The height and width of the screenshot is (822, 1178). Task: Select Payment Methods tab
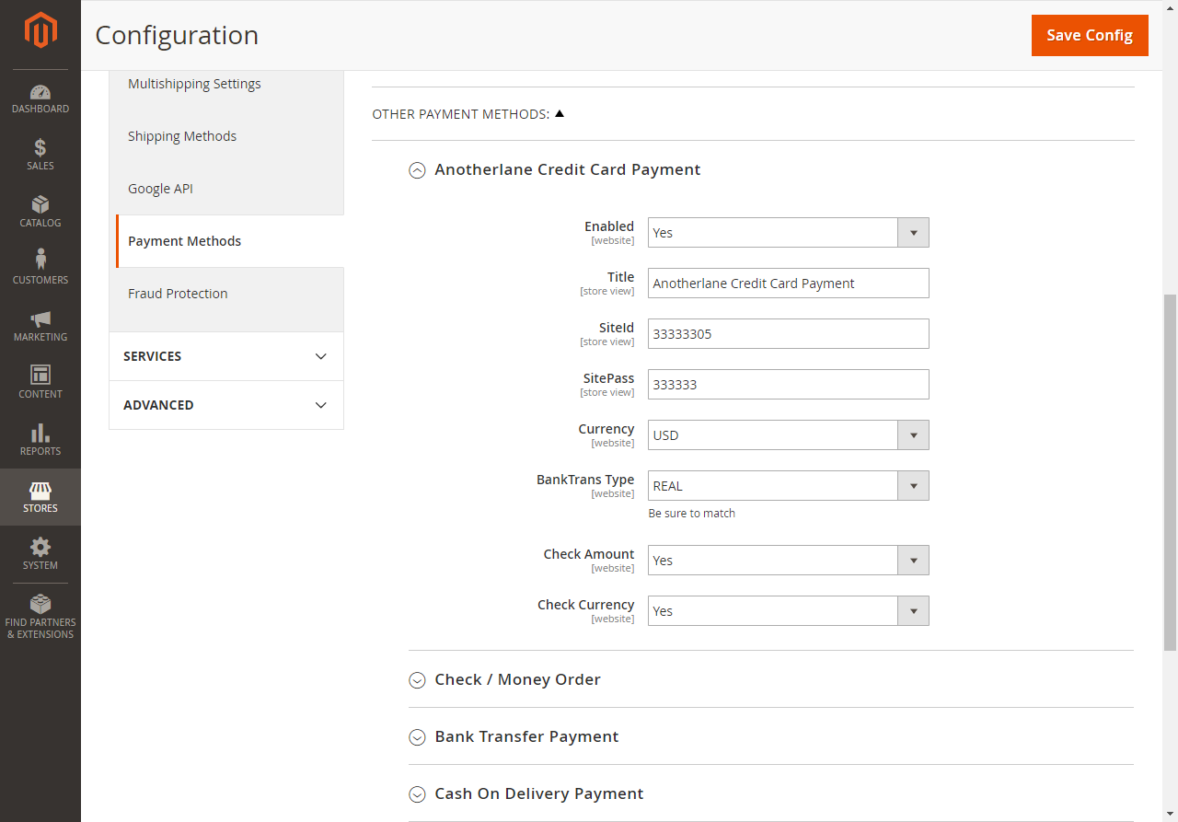(x=229, y=241)
